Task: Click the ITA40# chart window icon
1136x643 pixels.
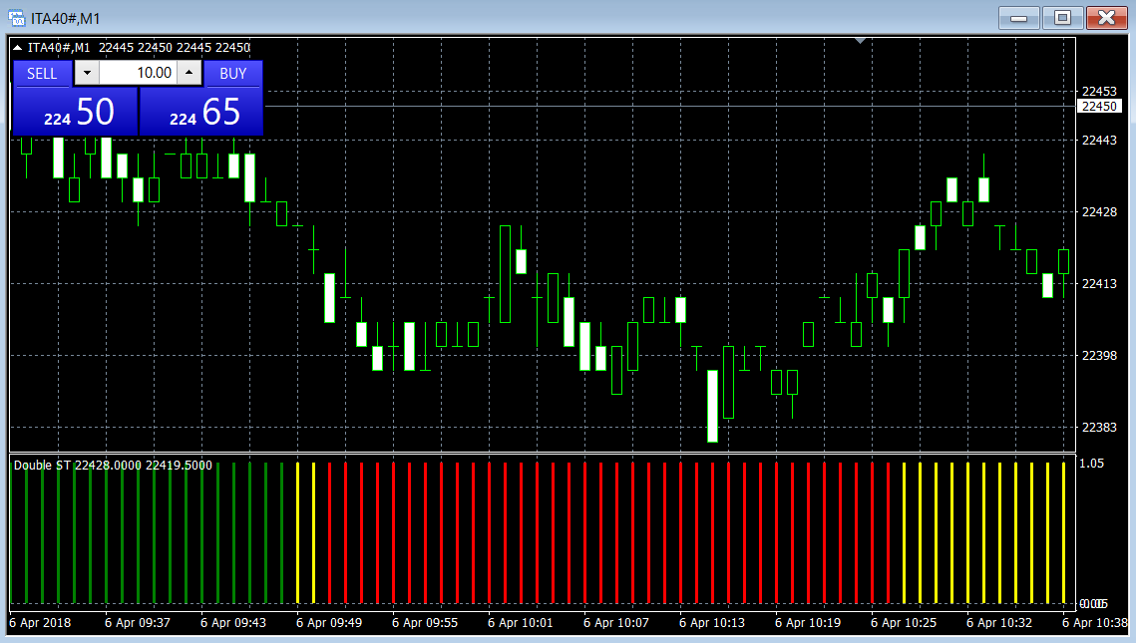Action: coord(17,18)
